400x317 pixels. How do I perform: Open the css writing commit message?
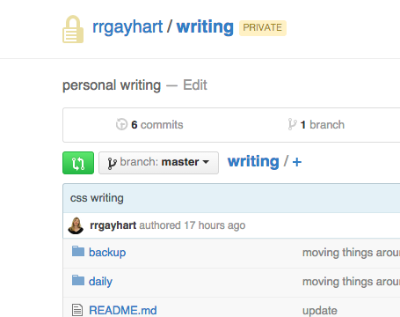click(97, 198)
